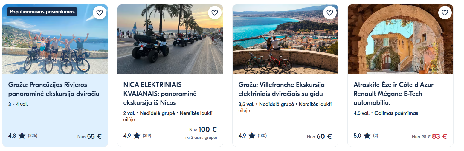Click the discounted 83 € price
This screenshot has height=151, width=464.
(439, 136)
